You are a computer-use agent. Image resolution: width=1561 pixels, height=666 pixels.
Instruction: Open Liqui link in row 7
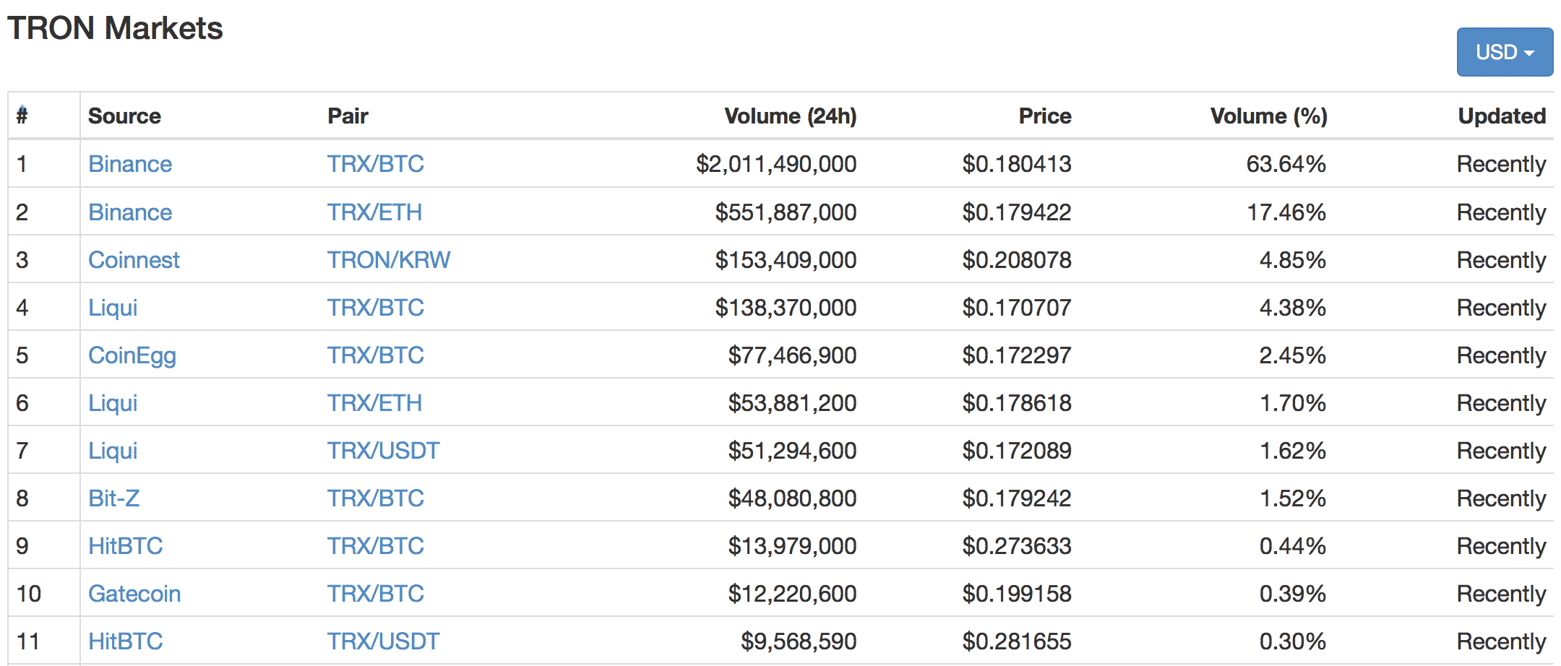click(113, 451)
